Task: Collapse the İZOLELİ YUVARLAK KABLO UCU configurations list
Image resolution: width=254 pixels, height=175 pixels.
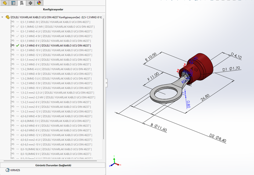Action: coord(2,17)
